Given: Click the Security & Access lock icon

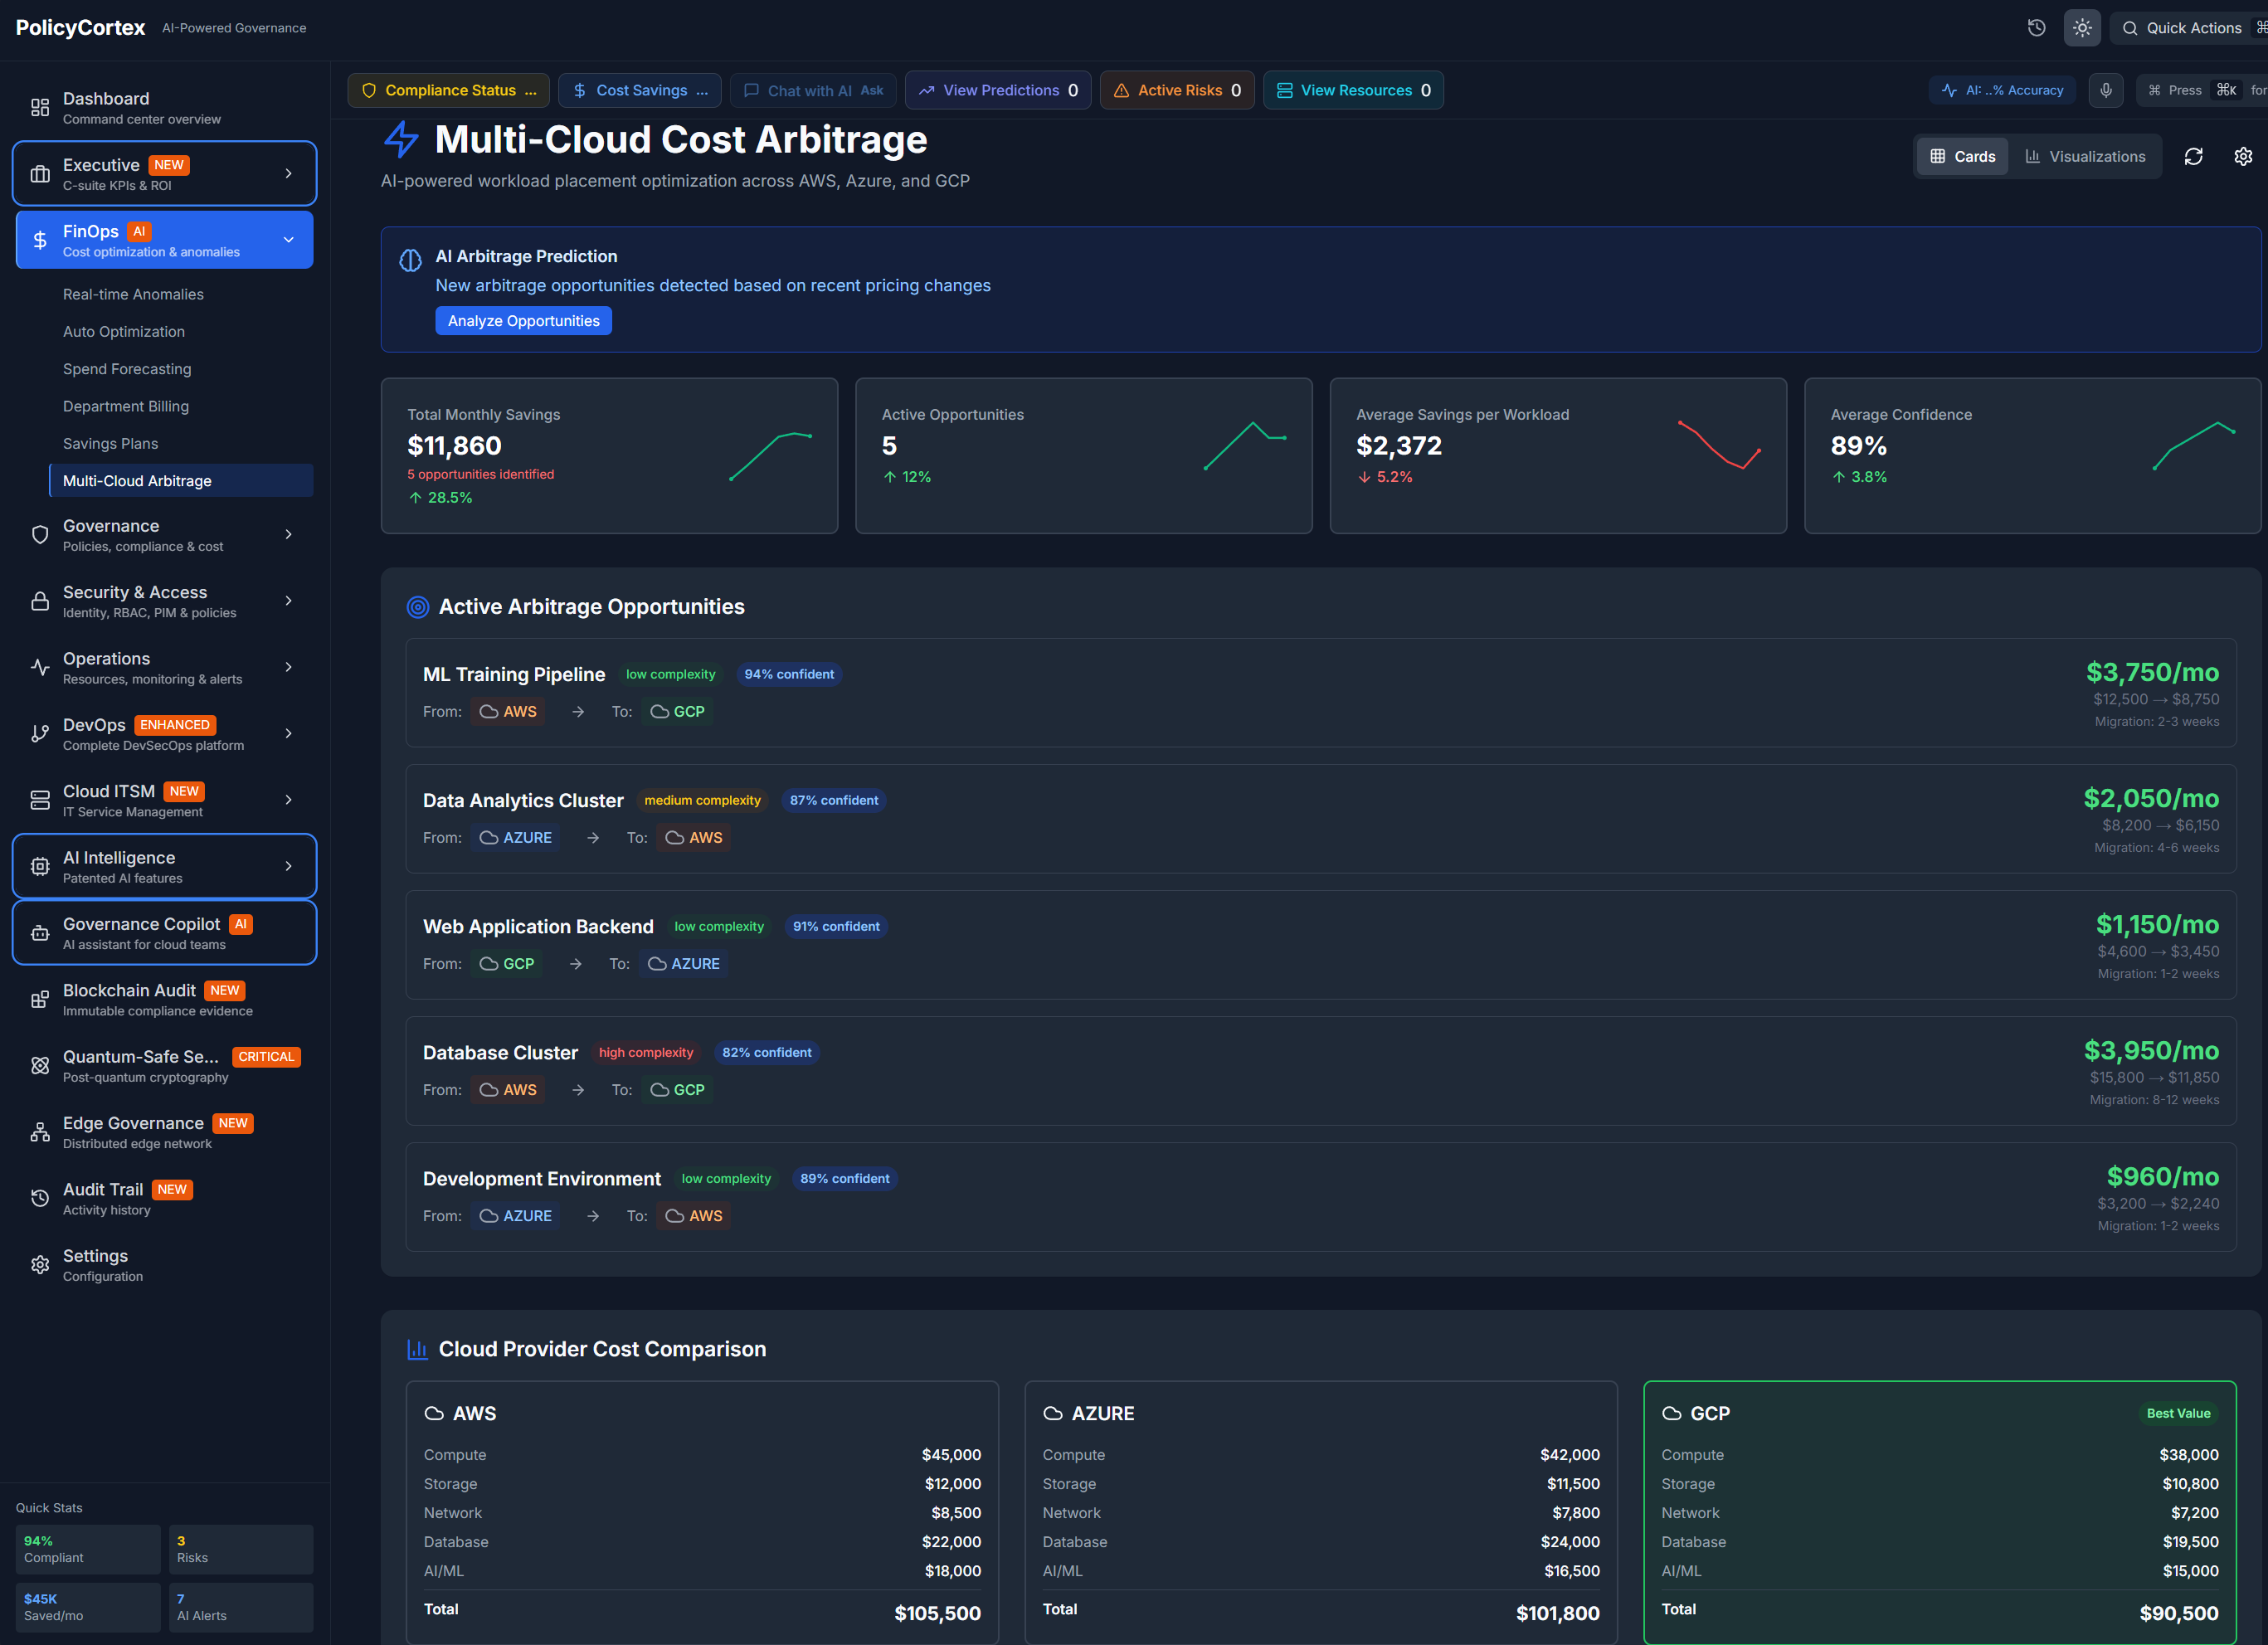Looking at the screenshot, I should pyautogui.click(x=40, y=601).
